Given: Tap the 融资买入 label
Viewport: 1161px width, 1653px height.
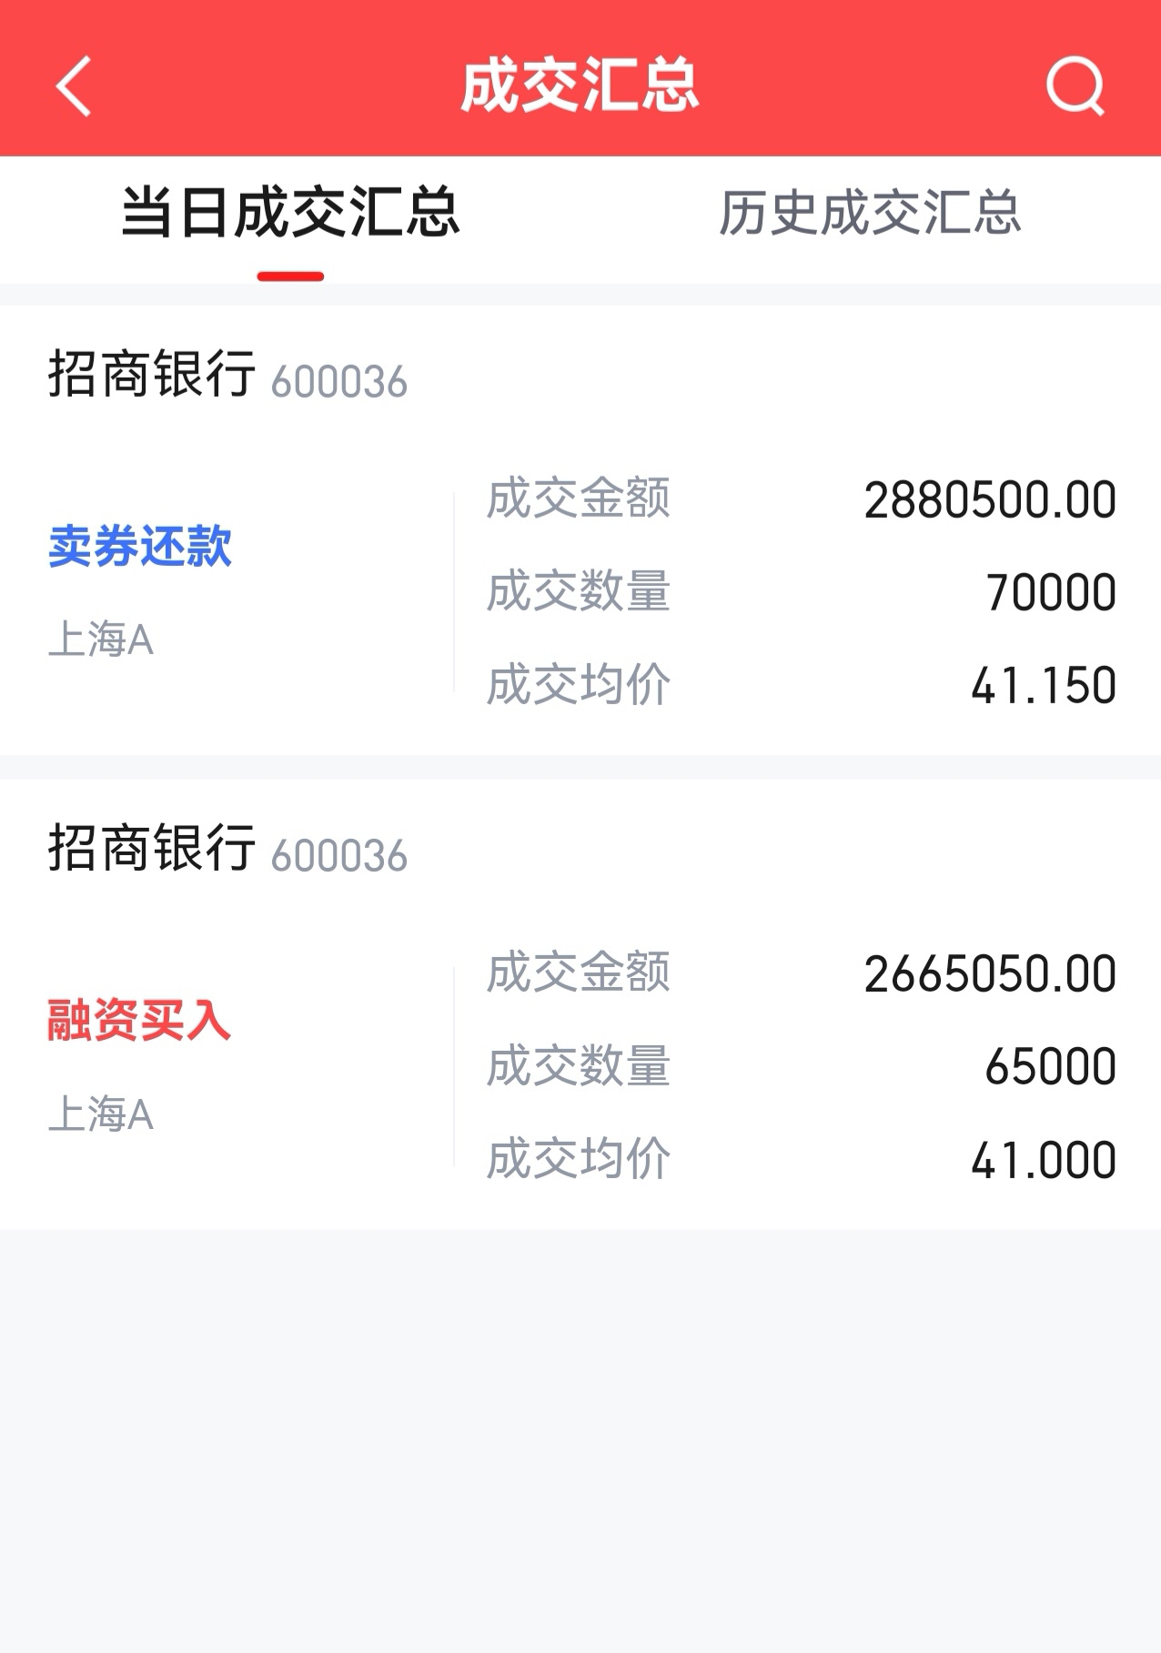Looking at the screenshot, I should coord(139,1020).
